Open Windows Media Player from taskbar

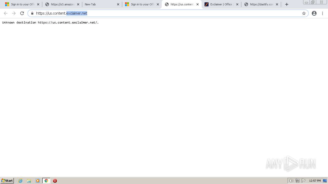38,181
